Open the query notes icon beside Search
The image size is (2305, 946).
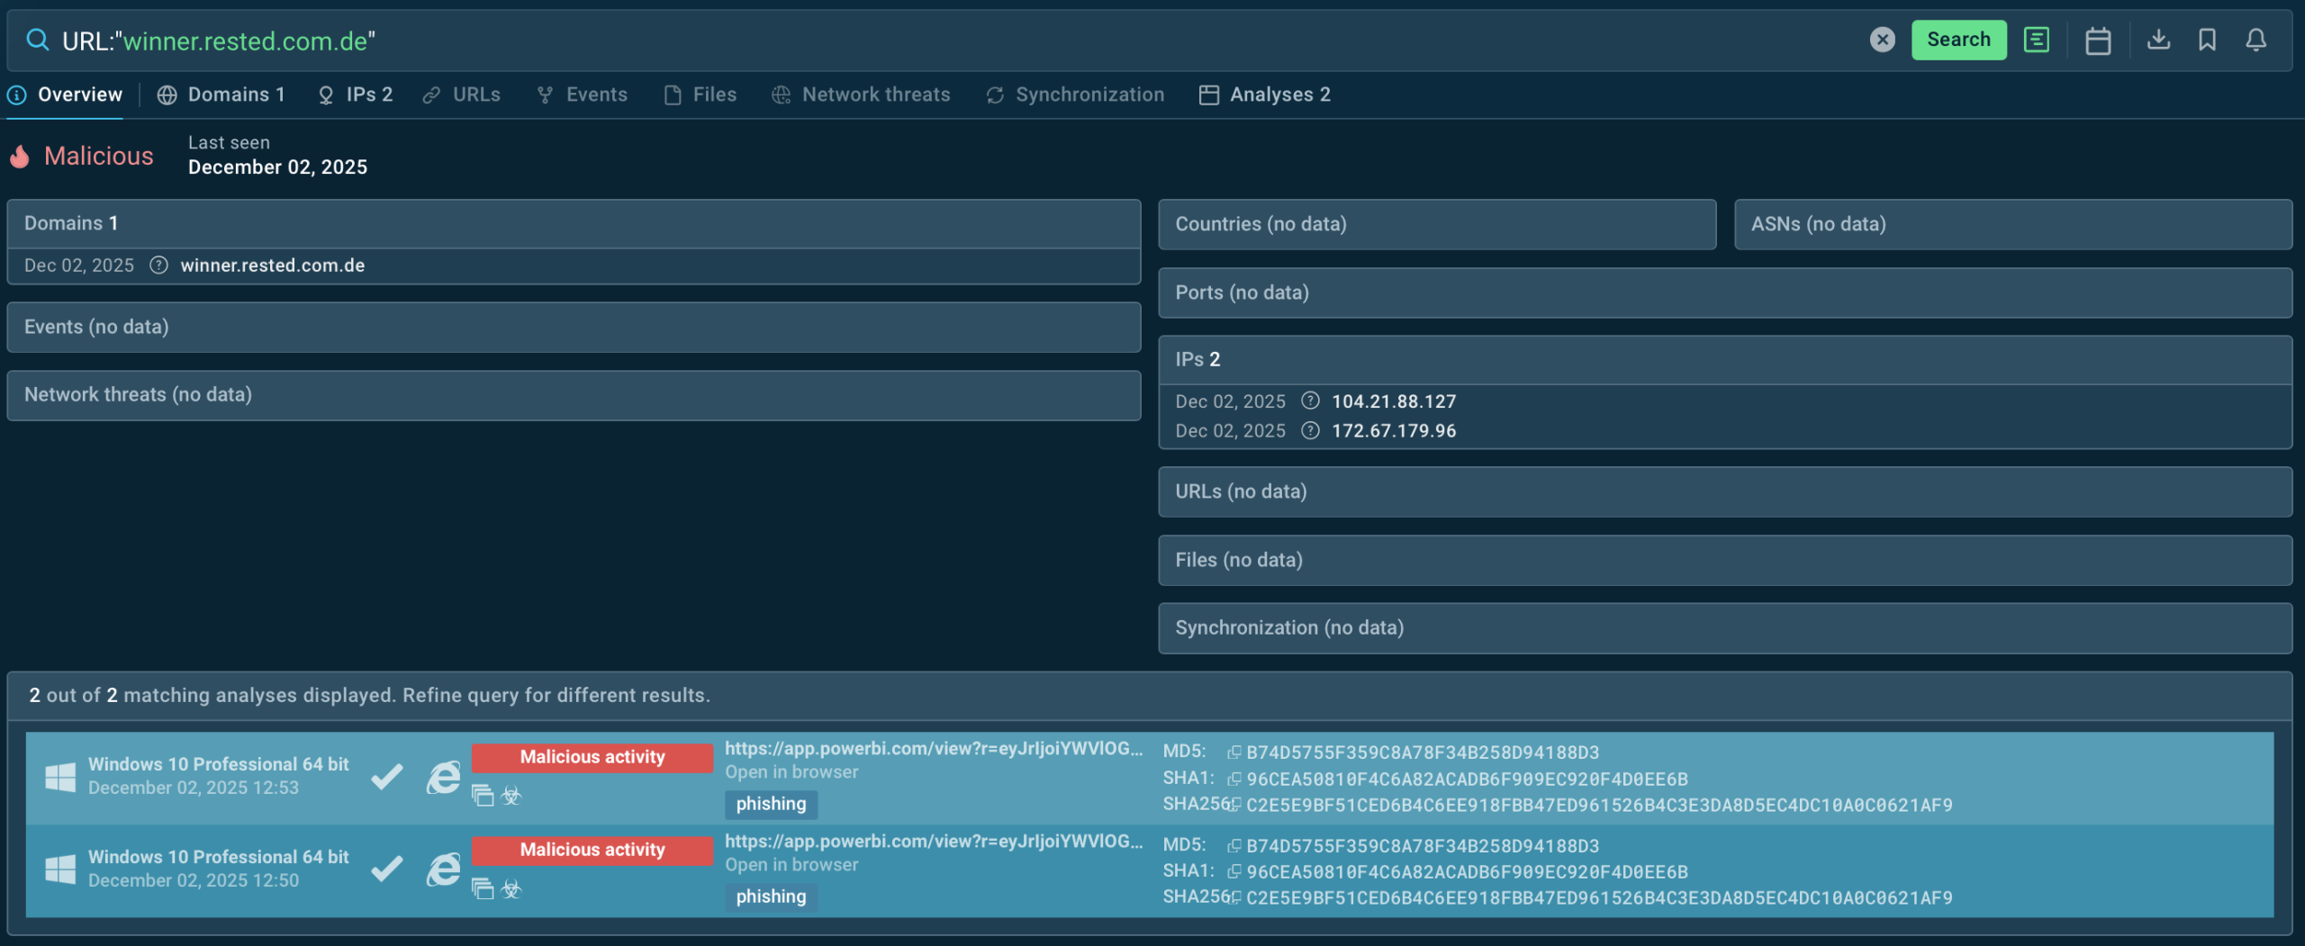coord(2037,40)
